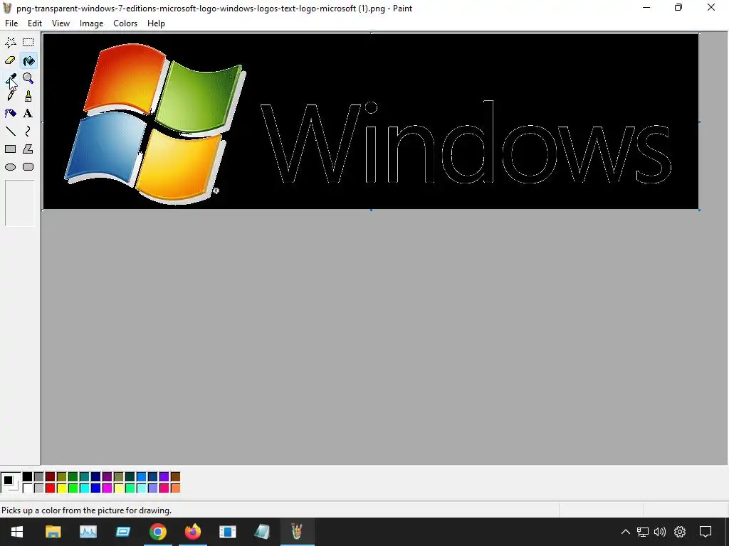Choose the bright red swatch

51,488
